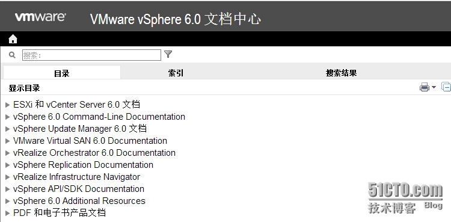Focus the 搜索 input field

tap(91, 55)
